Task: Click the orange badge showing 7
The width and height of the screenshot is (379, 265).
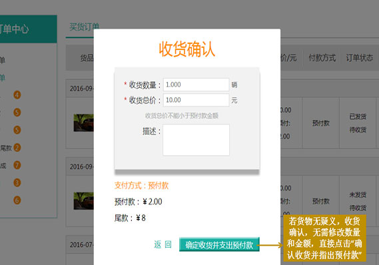Action: 17,165
